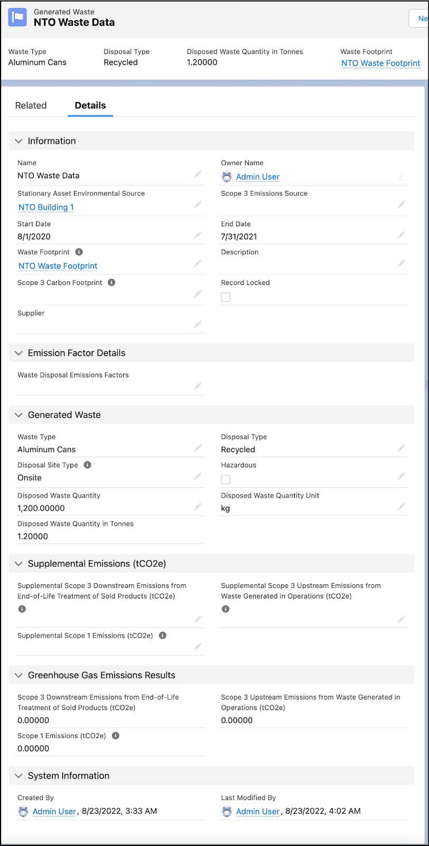429x846 pixels.
Task: Click edit pencil for Disposed Waste Quantity Unit
Action: pyautogui.click(x=402, y=507)
